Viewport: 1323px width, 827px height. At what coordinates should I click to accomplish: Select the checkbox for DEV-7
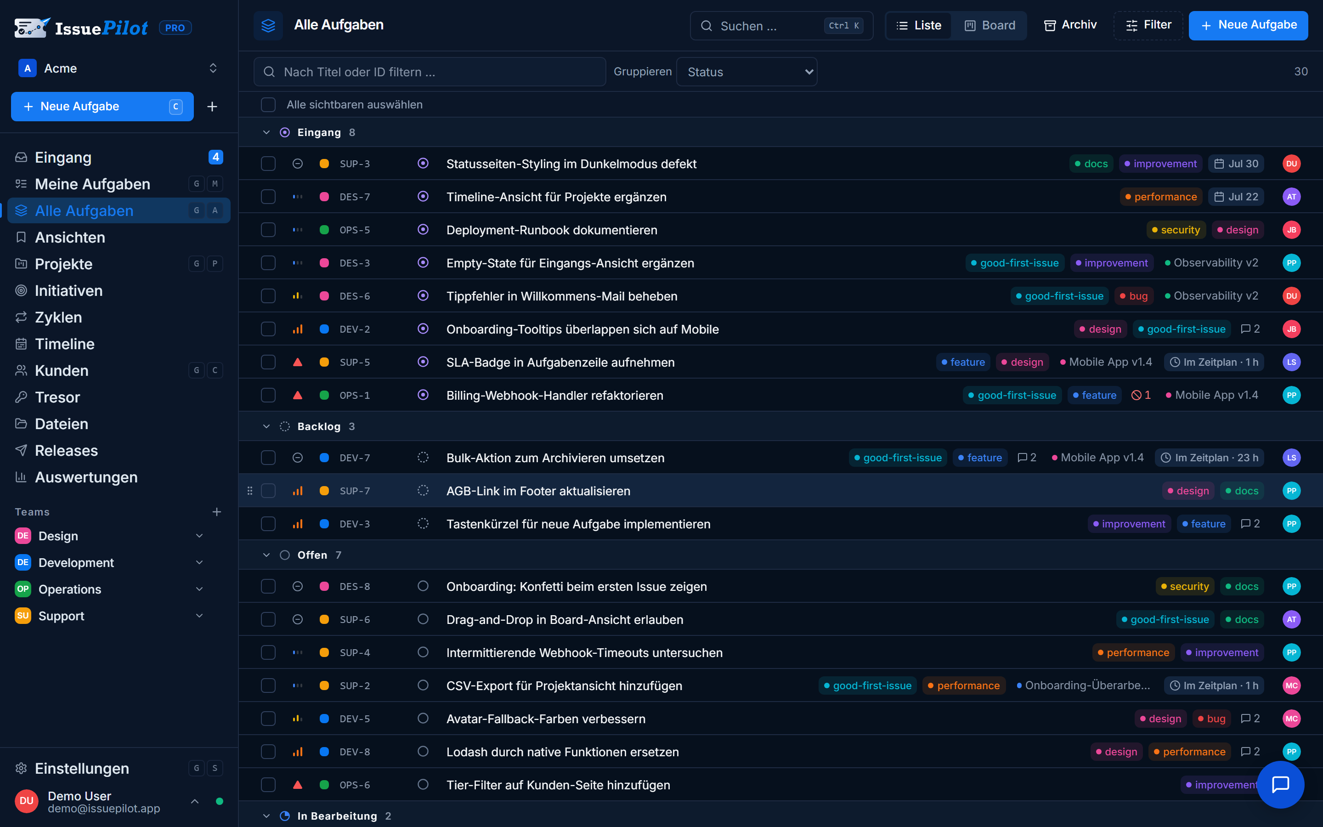[268, 457]
